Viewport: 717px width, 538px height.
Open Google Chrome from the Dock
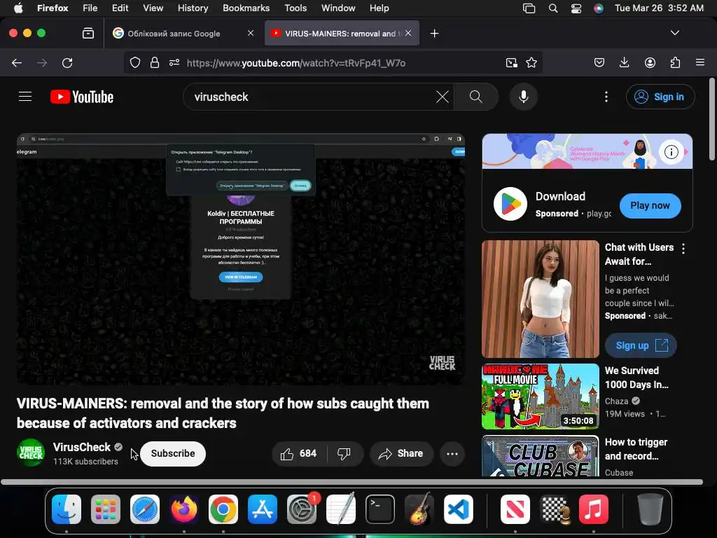point(223,509)
